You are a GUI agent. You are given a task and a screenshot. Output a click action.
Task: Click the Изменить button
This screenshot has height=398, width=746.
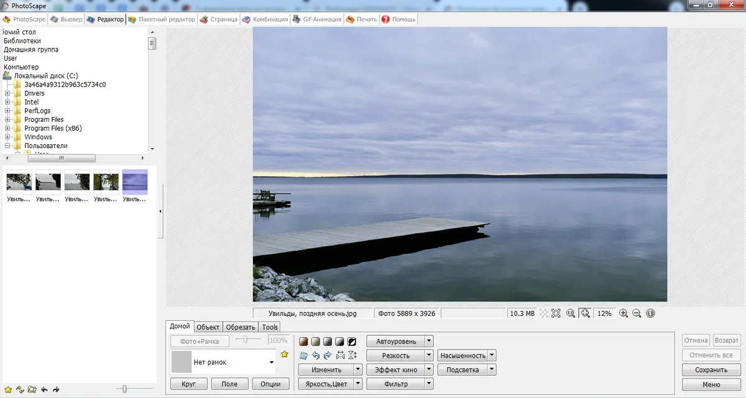point(326,369)
